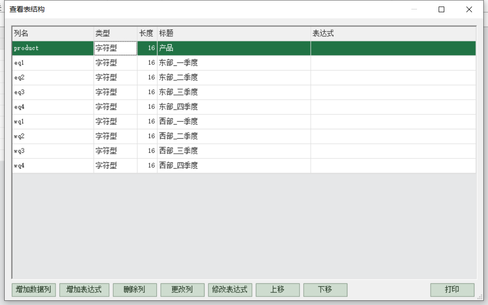Select the eq4 column name cell
Image resolution: width=488 pixels, height=305 pixels.
tap(53, 107)
